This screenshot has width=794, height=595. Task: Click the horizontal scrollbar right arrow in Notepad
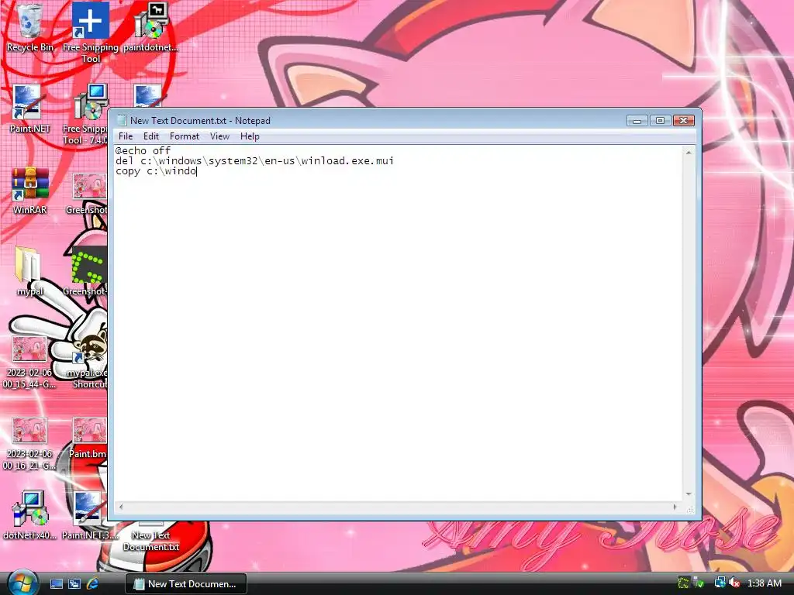[x=675, y=507]
